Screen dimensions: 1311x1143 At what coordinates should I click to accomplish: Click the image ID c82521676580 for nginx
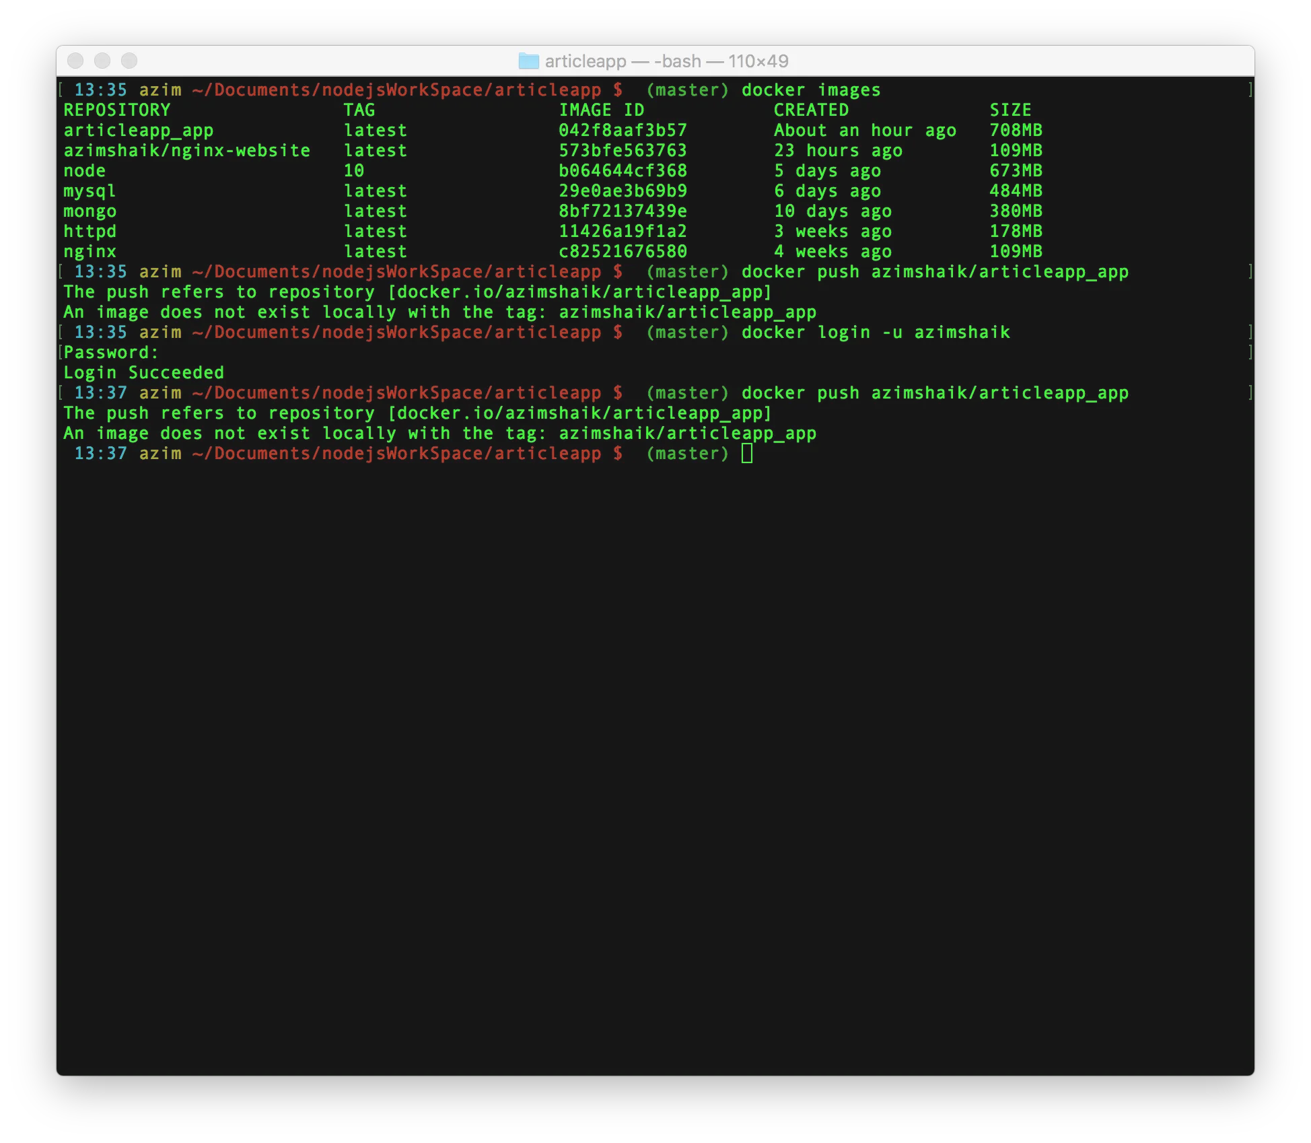tap(623, 252)
